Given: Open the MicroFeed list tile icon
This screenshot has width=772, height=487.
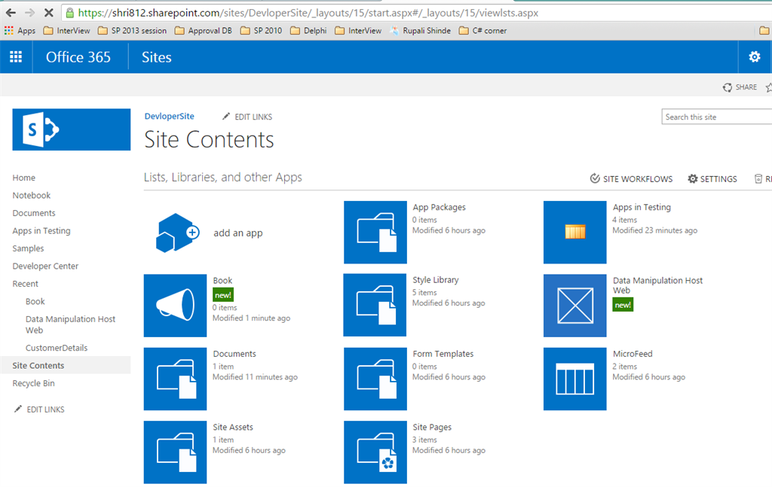Looking at the screenshot, I should pos(574,379).
